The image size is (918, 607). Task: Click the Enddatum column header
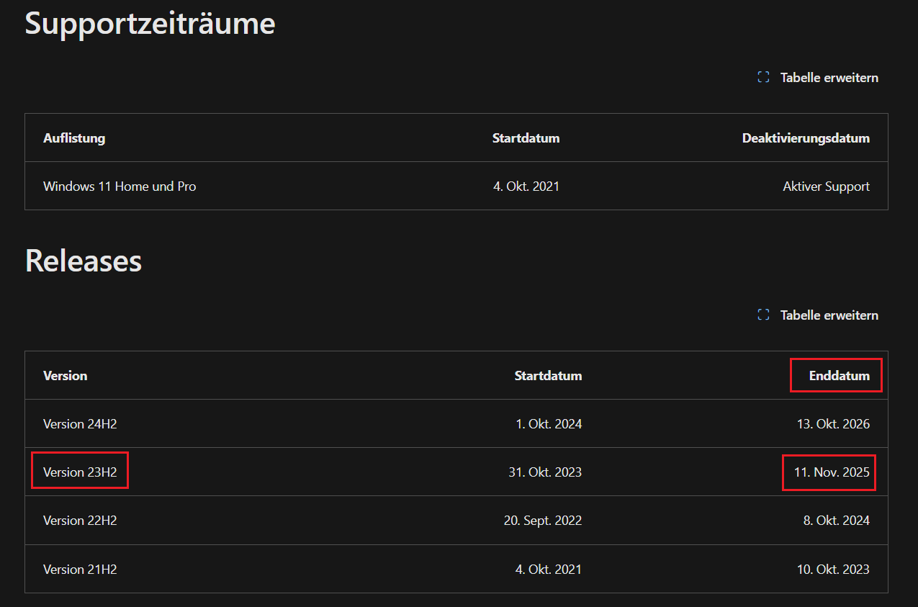click(839, 375)
